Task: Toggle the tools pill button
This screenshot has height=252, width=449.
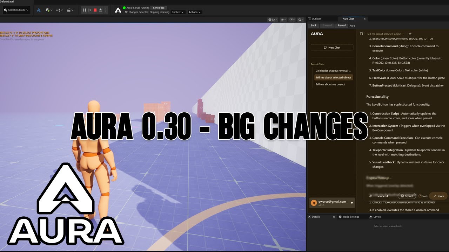Action: pos(438,196)
